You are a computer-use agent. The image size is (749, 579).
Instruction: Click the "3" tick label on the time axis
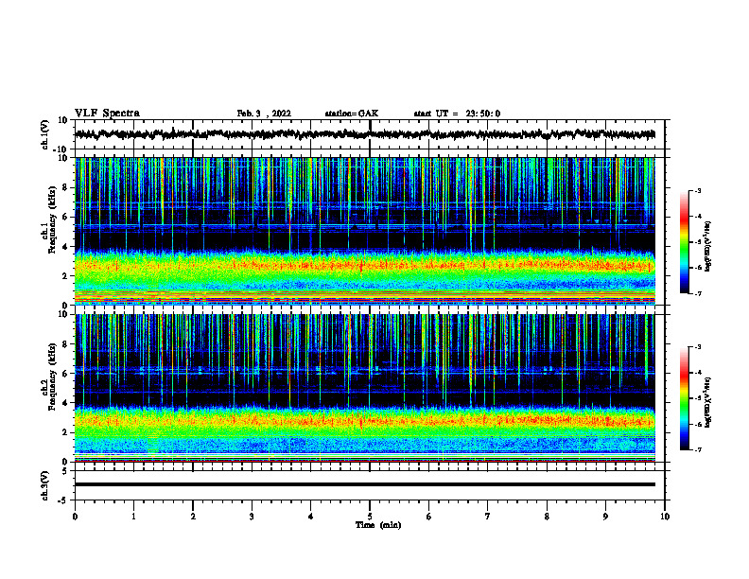tap(252, 517)
